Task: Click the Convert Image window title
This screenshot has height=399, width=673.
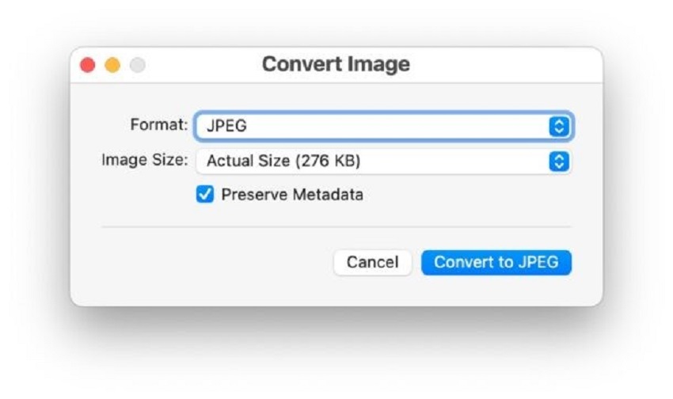Action: pos(336,64)
